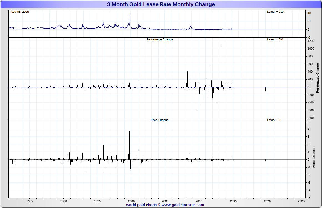Viewport: 322px width, 208px height.
Task: Click the x-axis year label 1990
Action: coord(64,201)
